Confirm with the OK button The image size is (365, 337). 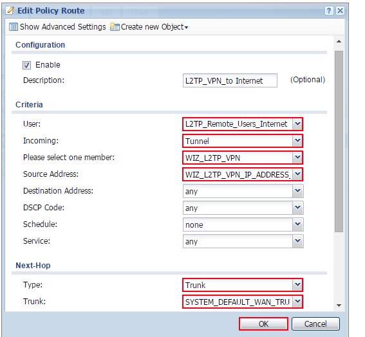[x=263, y=323]
